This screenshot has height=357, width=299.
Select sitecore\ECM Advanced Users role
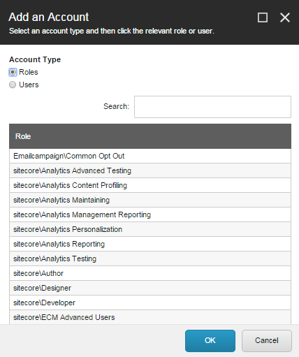[150, 317]
